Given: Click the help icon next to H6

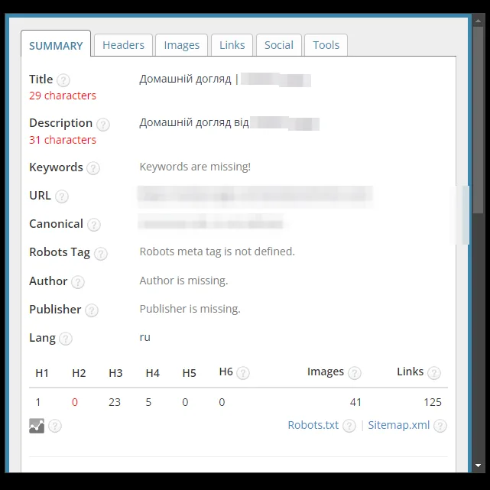Looking at the screenshot, I should pyautogui.click(x=243, y=373).
